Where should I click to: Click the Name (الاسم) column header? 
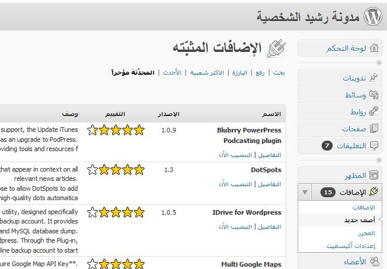coord(271,114)
